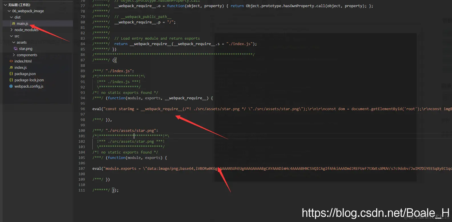The height and width of the screenshot is (222, 452).
Task: Click the return keyword on line 84
Action: click(x=121, y=44)
